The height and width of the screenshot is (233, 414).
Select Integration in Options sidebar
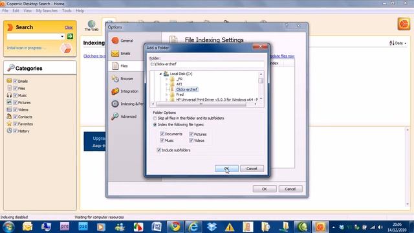pyautogui.click(x=129, y=91)
